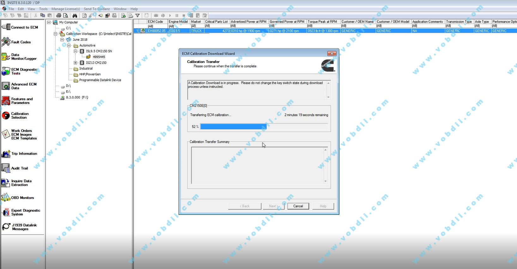Collapse the Automotive folder node

tap(69, 45)
